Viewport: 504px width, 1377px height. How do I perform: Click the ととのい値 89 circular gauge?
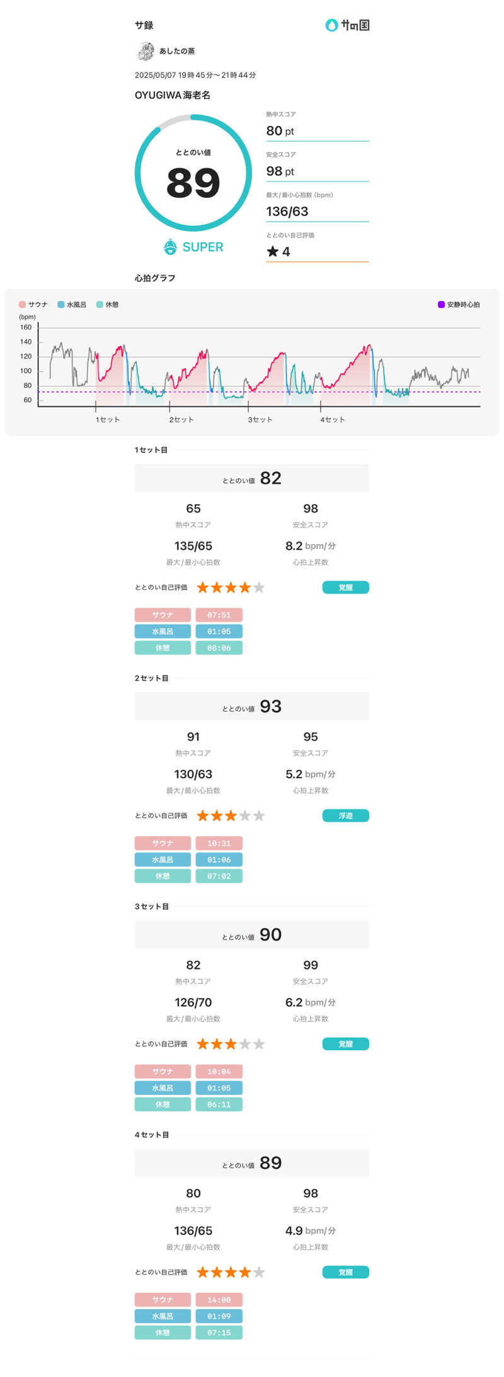pyautogui.click(x=193, y=173)
